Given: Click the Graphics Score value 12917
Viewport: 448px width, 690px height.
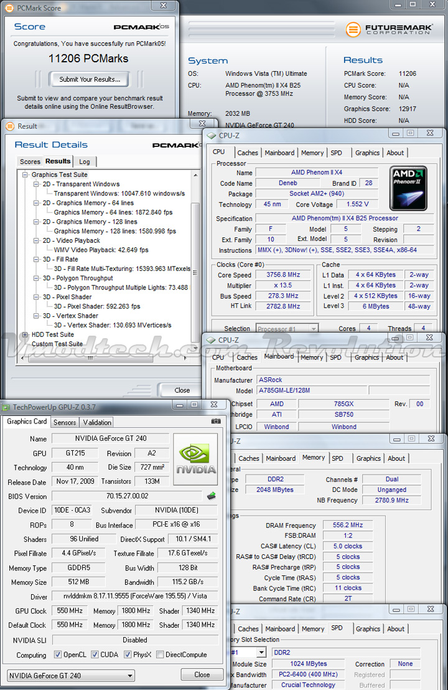Looking at the screenshot, I should [407, 109].
